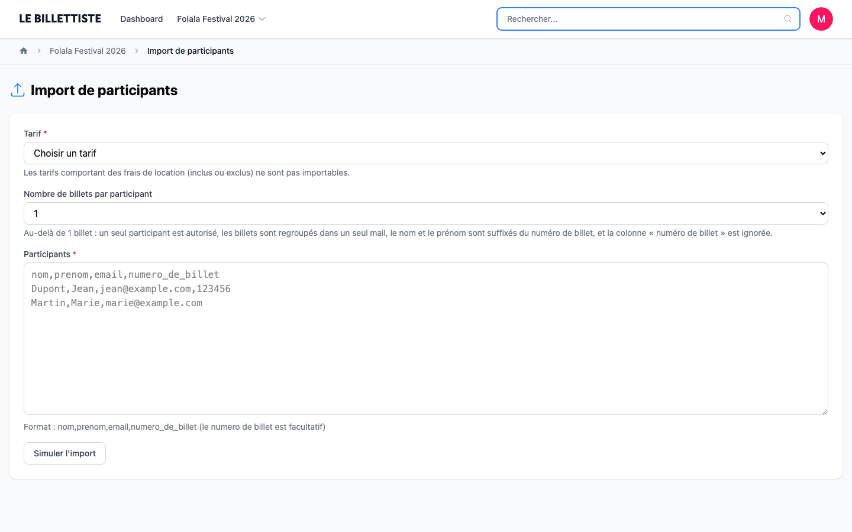This screenshot has height=532, width=852.
Task: Open the number of tickets per participant dropdown
Action: tap(426, 213)
